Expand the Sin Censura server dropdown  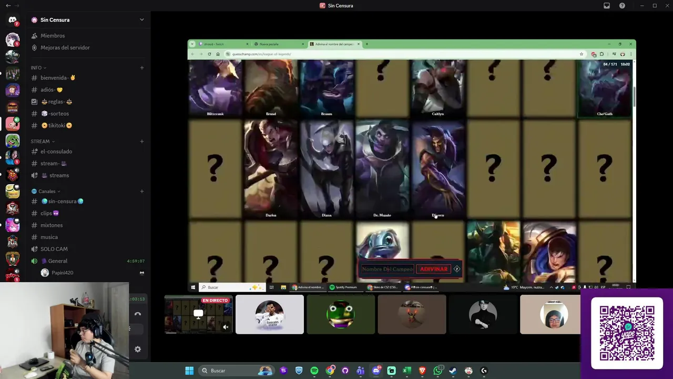pos(141,20)
